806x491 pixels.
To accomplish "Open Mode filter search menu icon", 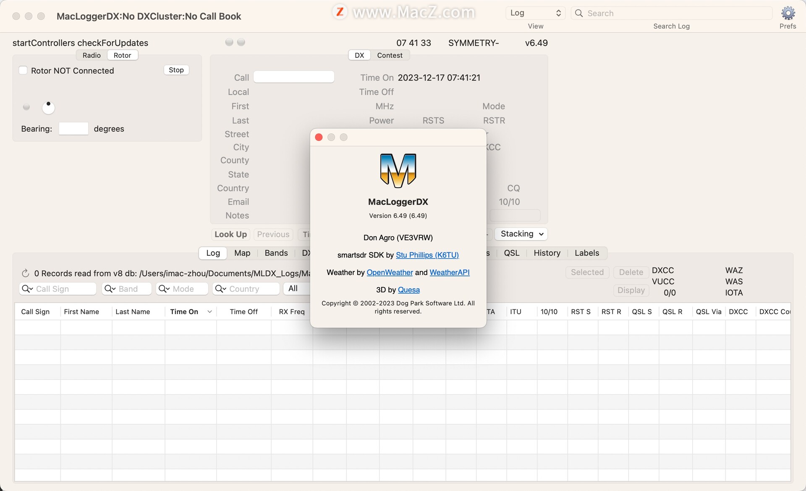I will (x=164, y=289).
